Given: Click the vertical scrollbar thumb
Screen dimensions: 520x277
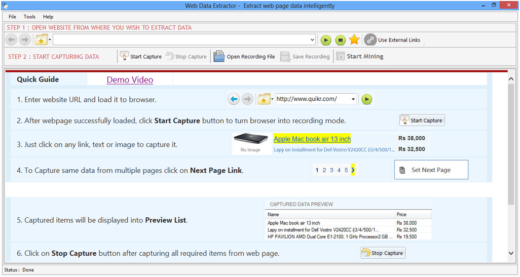Looking at the screenshot, I should [511, 144].
